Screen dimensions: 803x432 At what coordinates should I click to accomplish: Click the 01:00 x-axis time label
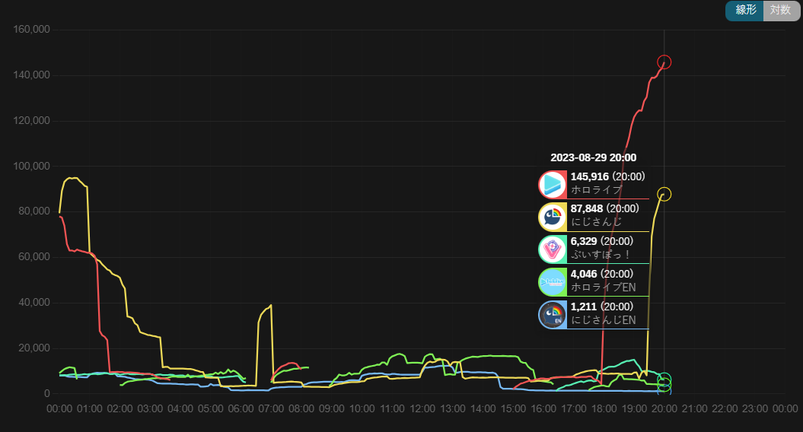pos(90,409)
